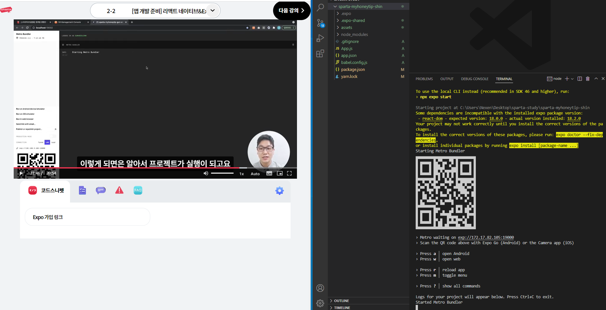
Task: Expand the TIMELINE section
Action: [368, 307]
